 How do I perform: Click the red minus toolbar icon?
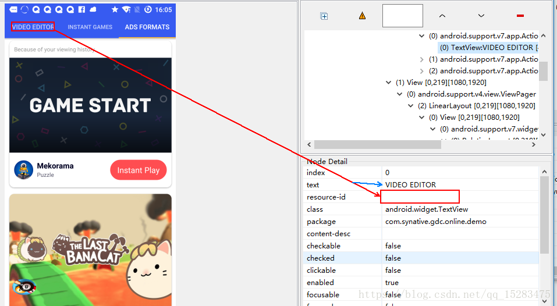[520, 16]
